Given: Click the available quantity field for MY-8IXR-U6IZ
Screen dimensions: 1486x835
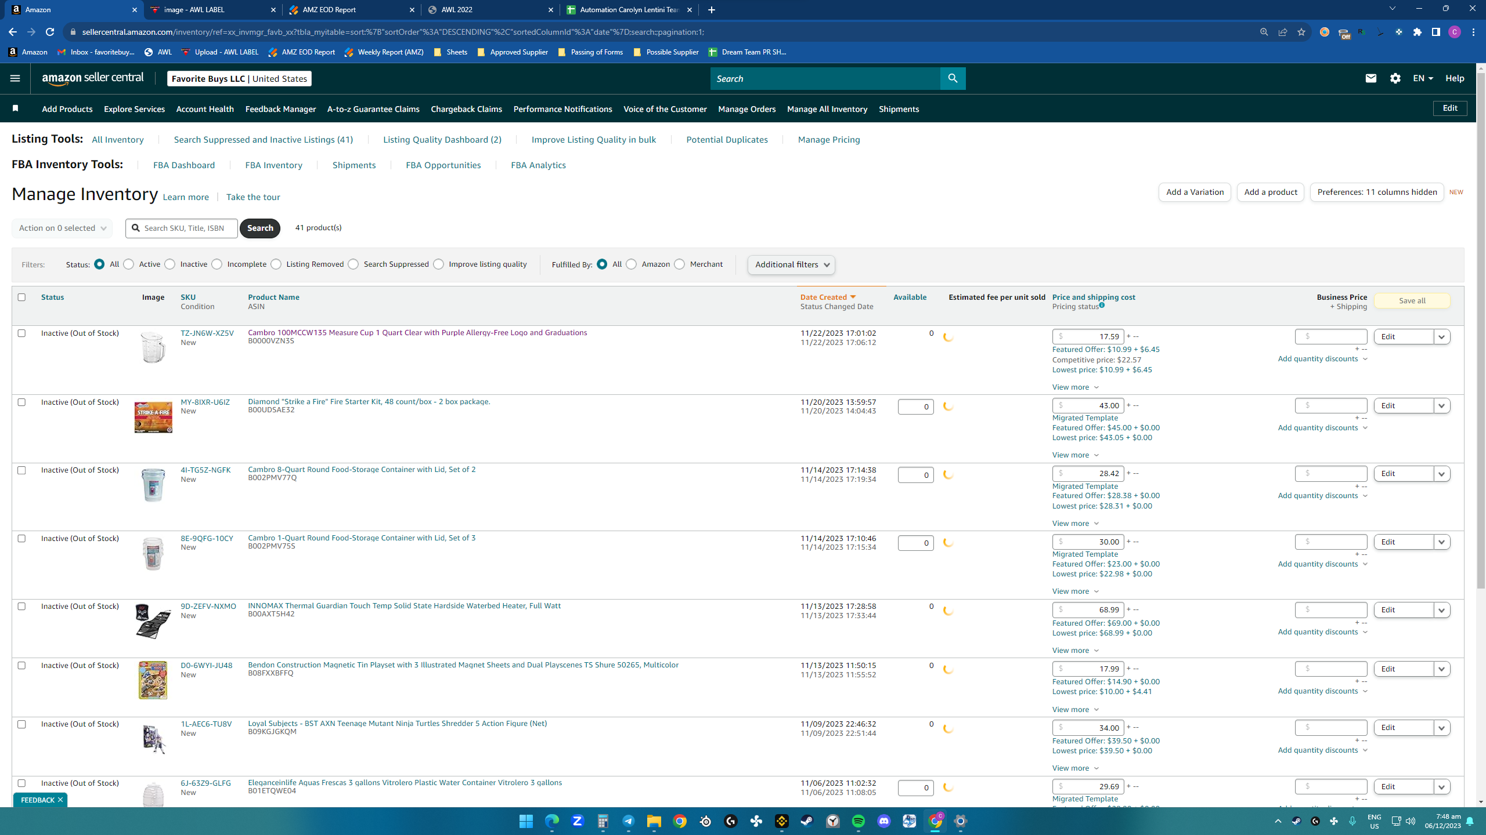Looking at the screenshot, I should point(915,406).
